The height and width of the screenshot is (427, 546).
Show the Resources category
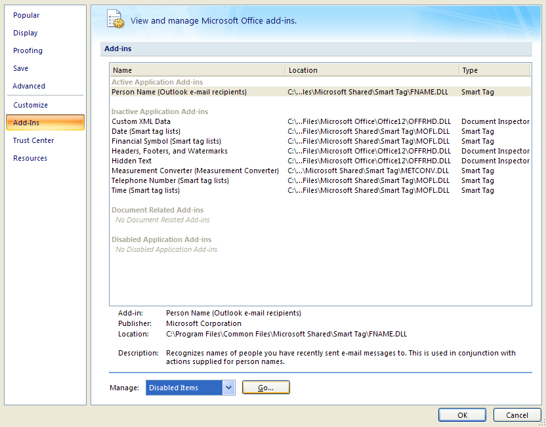30,158
